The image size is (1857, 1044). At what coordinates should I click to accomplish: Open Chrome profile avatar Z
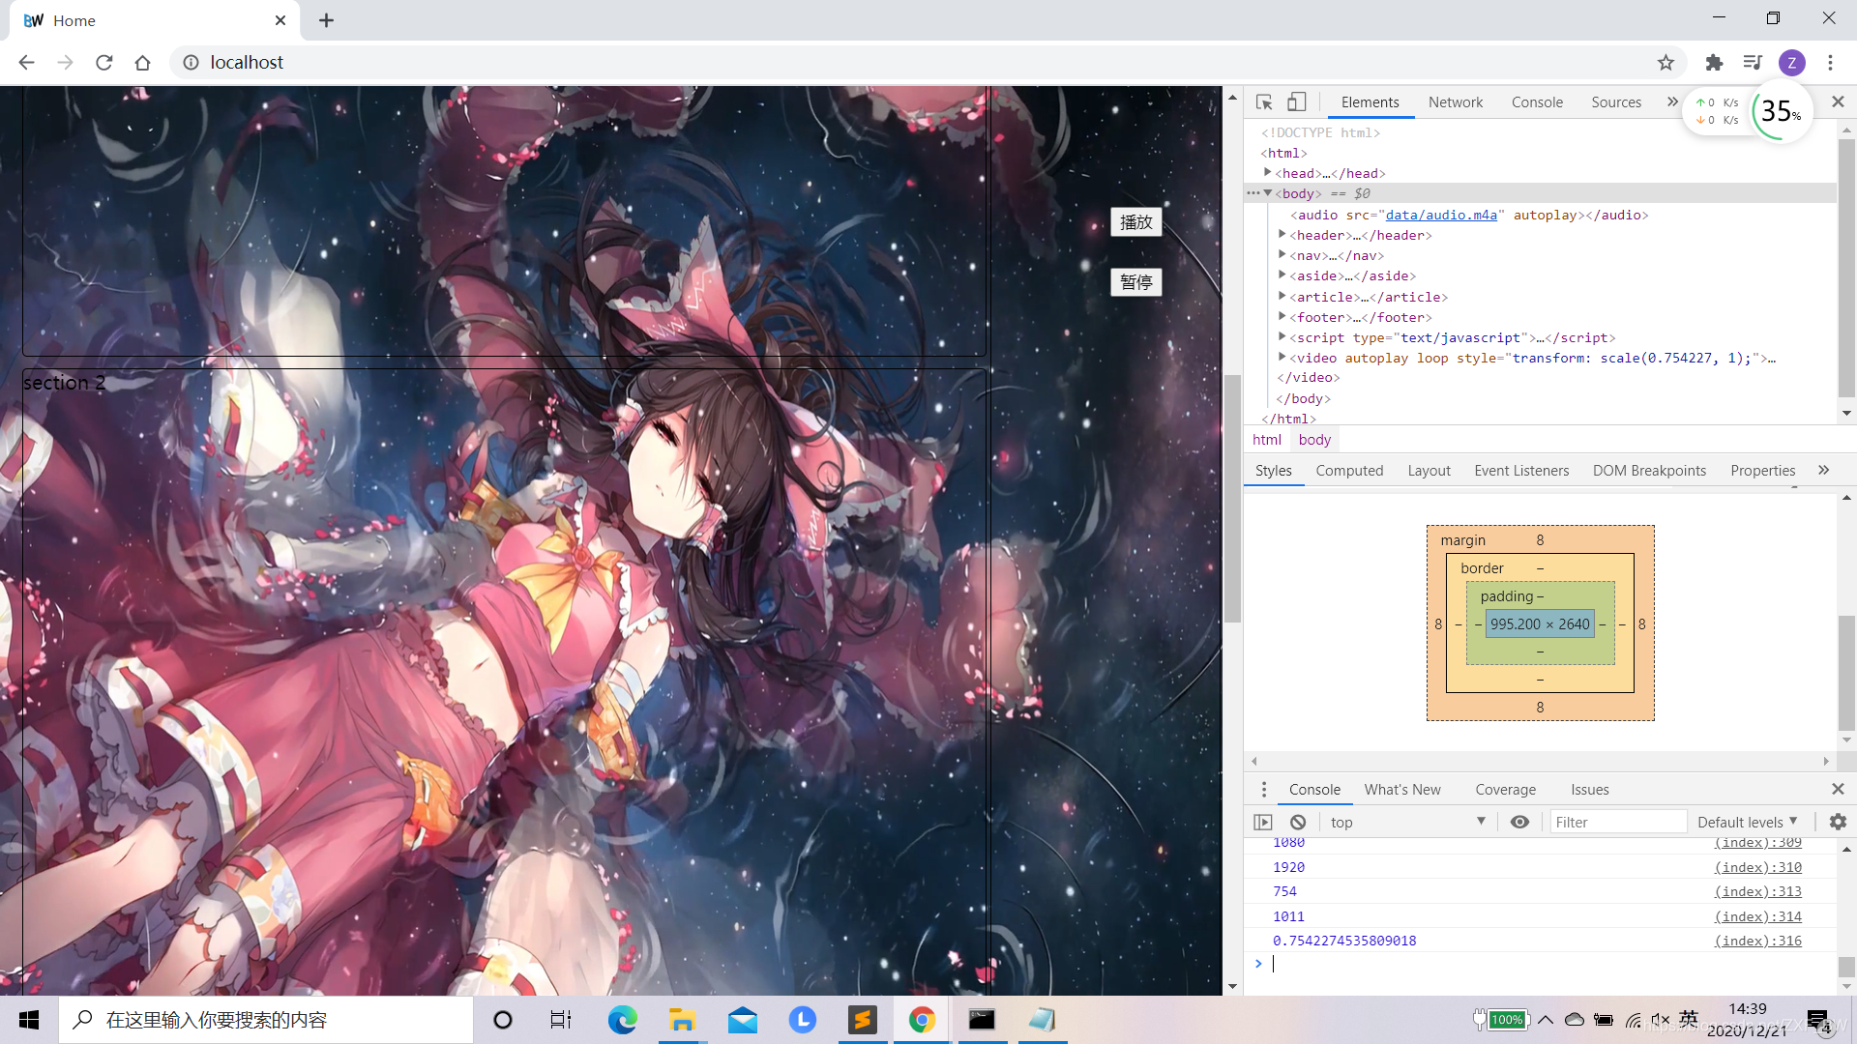1792,63
